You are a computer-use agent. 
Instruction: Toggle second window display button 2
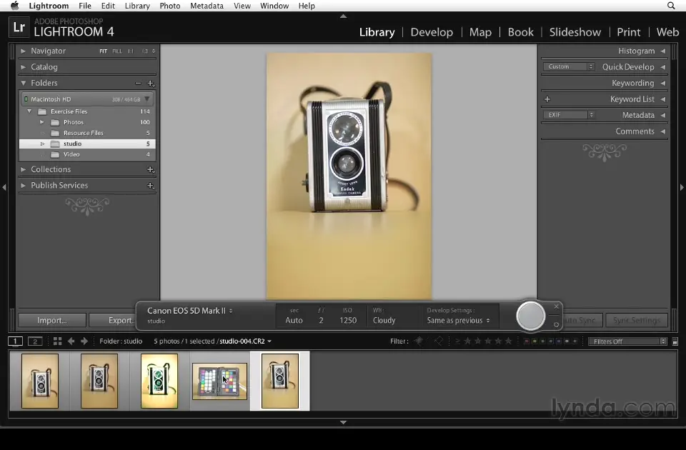coord(35,341)
